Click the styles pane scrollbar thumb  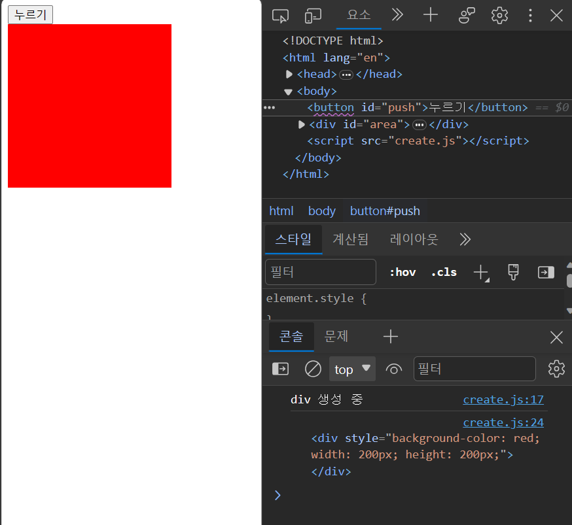tap(569, 281)
